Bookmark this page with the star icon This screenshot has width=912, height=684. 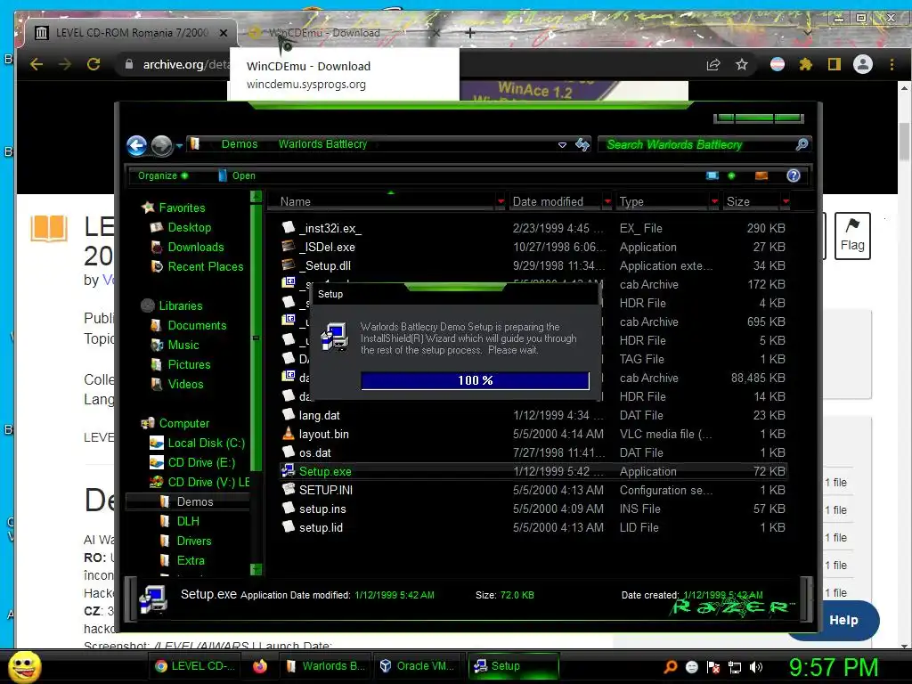pos(742,64)
